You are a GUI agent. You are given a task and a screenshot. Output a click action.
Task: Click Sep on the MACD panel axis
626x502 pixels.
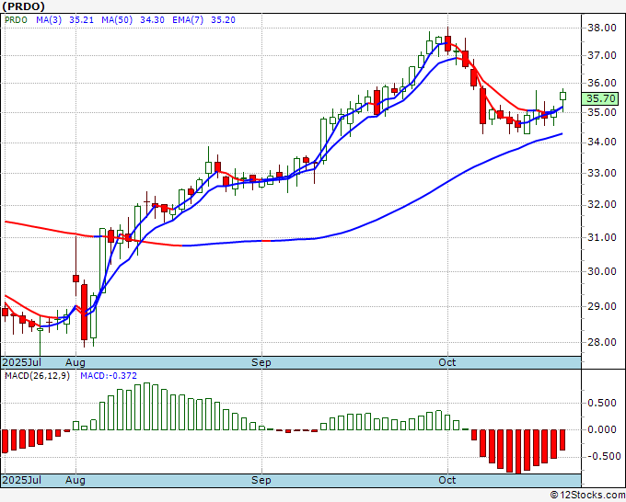261,480
